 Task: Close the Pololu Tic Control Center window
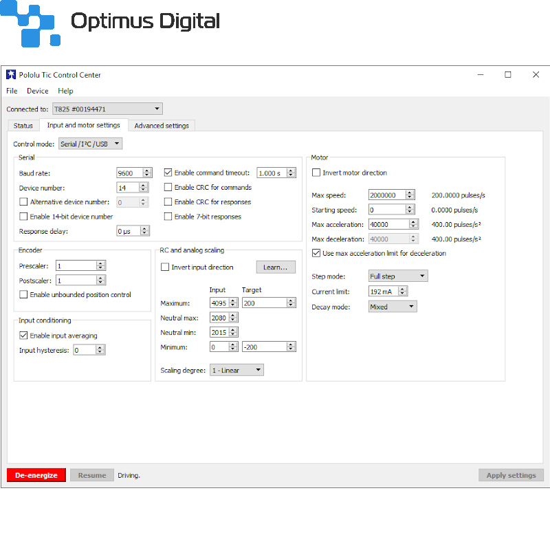click(536, 75)
